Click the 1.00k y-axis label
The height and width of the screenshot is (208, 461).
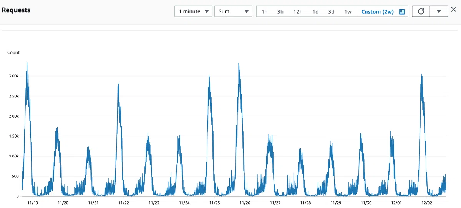[x=13, y=156]
